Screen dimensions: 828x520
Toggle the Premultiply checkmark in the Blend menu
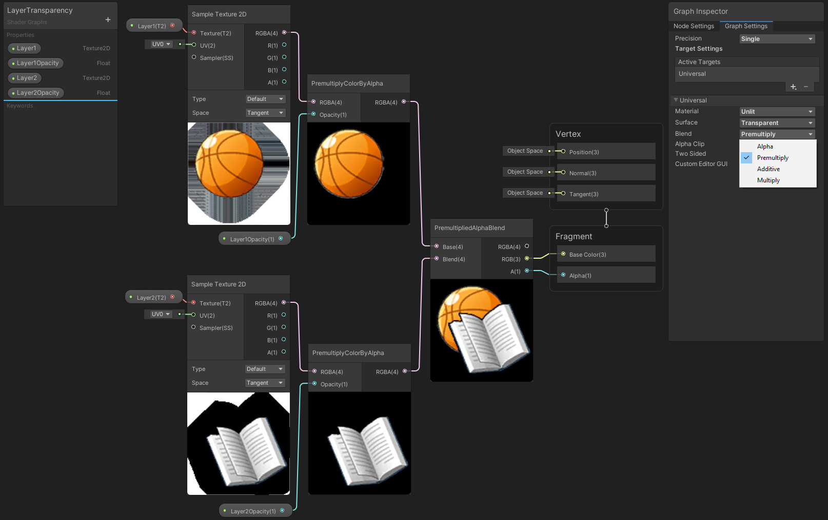click(x=745, y=157)
